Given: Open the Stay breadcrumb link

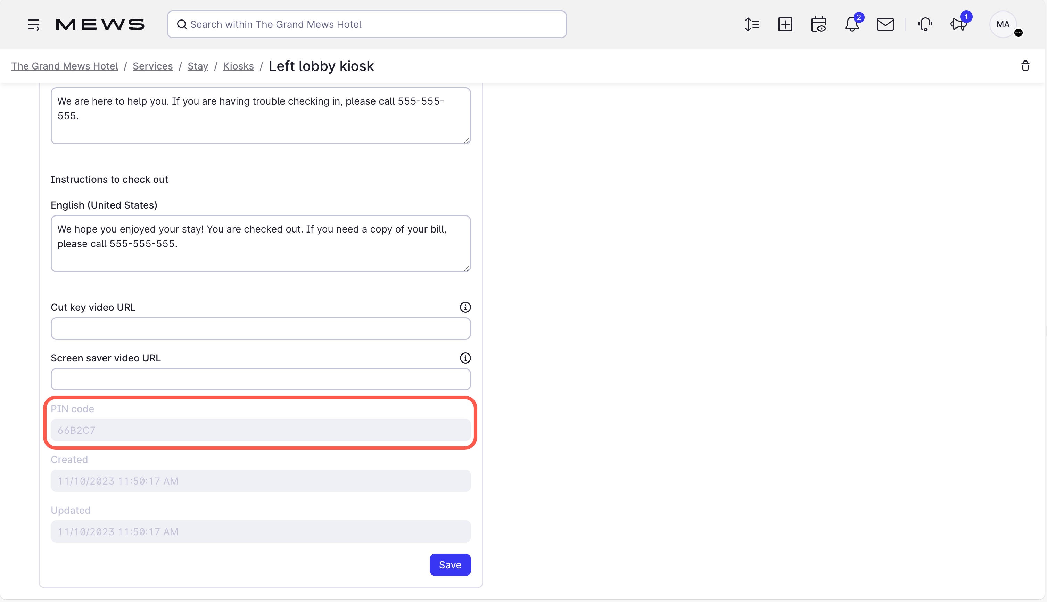Looking at the screenshot, I should click(x=198, y=66).
